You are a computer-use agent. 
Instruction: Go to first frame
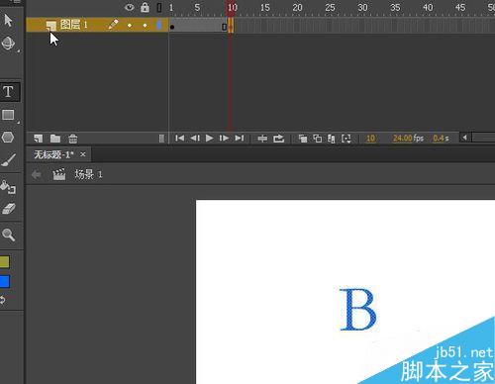179,138
